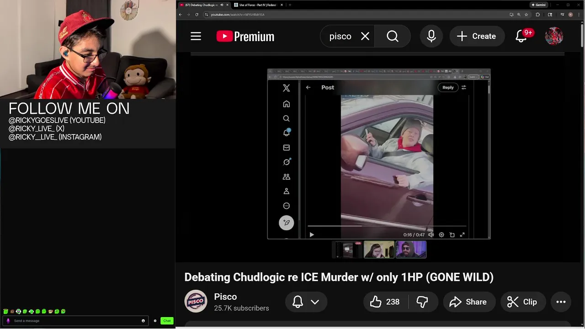Screen dimensions: 585x329
Task: Go back with the arrow in the X Post header
Action: (x=308, y=87)
